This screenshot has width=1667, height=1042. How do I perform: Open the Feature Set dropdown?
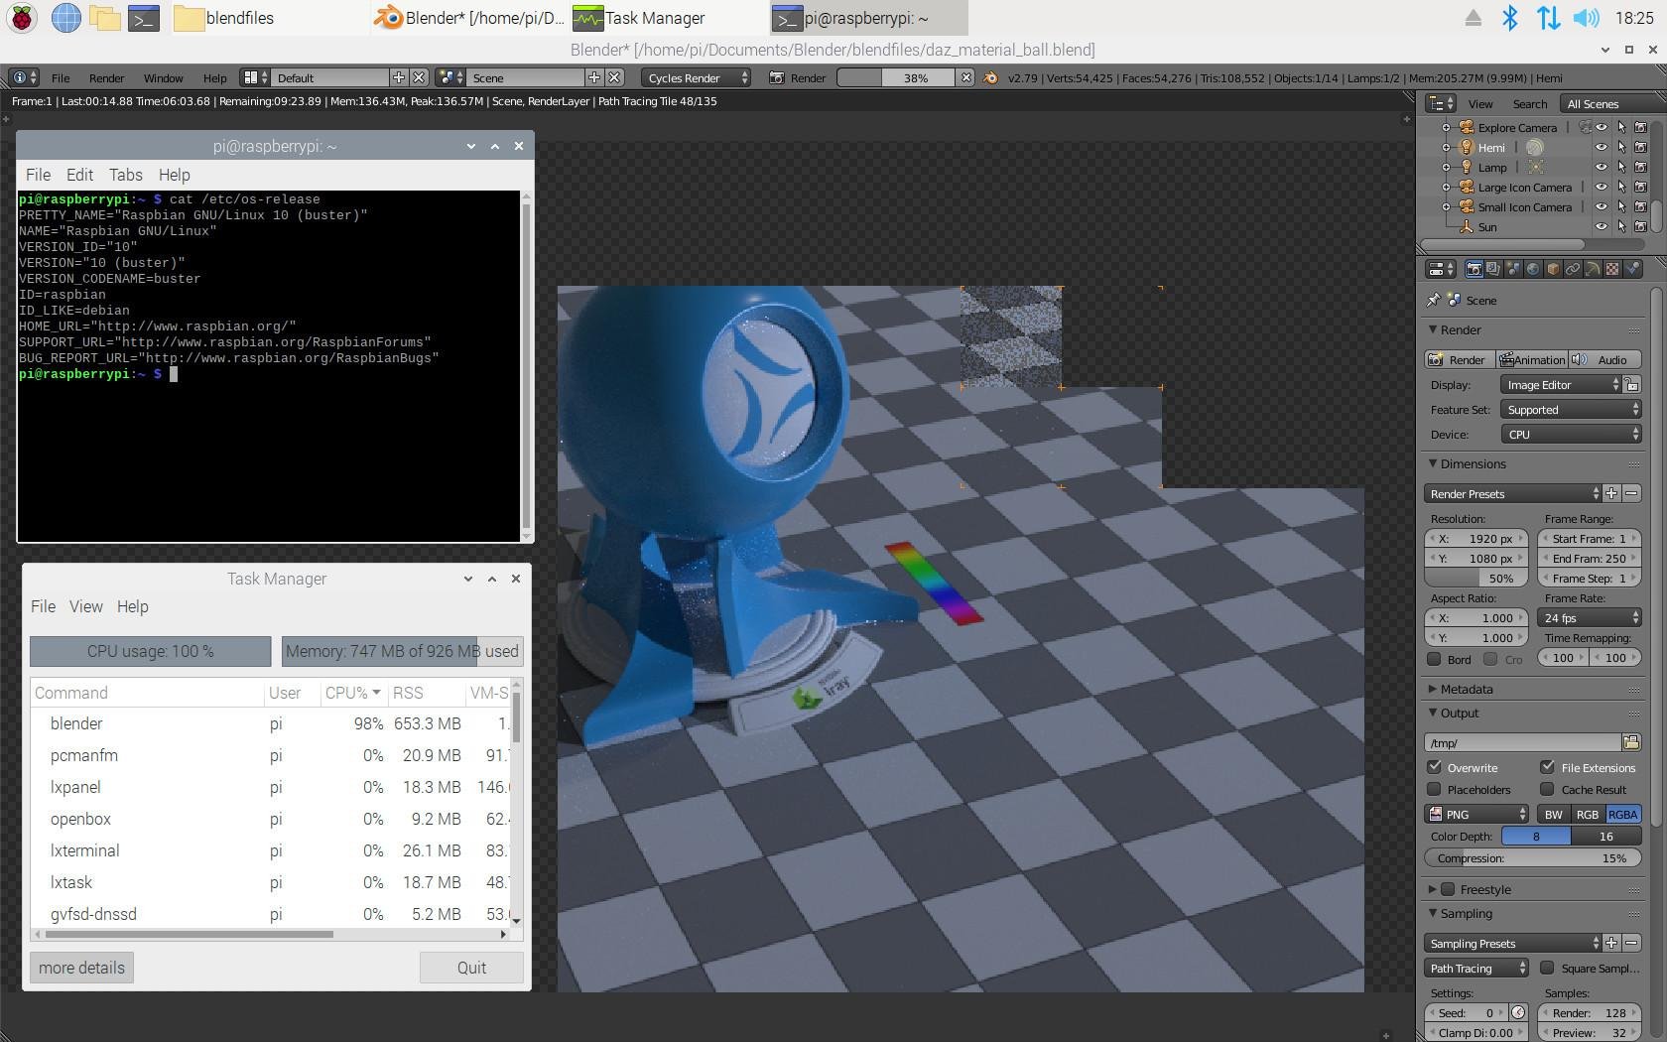(x=1570, y=410)
